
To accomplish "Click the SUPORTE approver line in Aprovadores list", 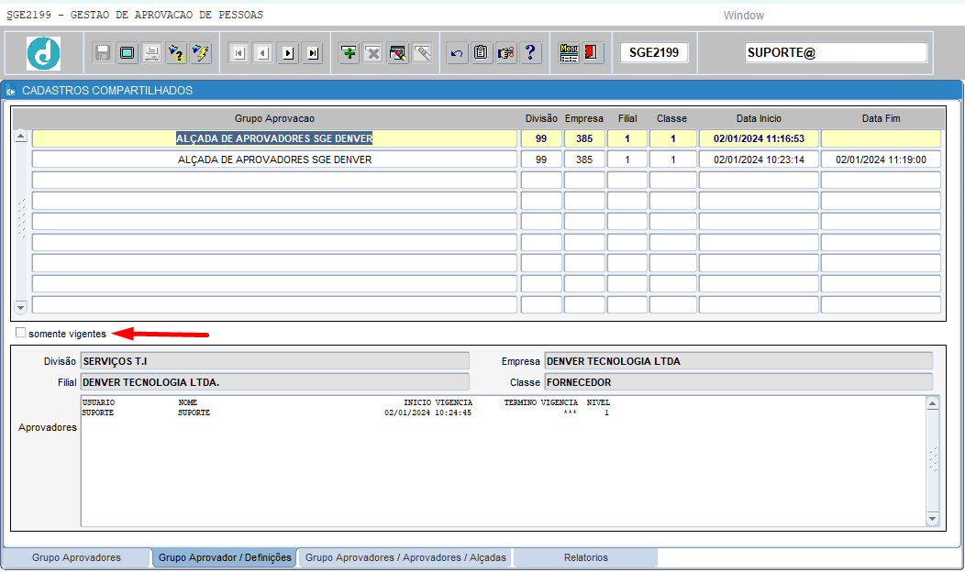I will click(x=345, y=412).
